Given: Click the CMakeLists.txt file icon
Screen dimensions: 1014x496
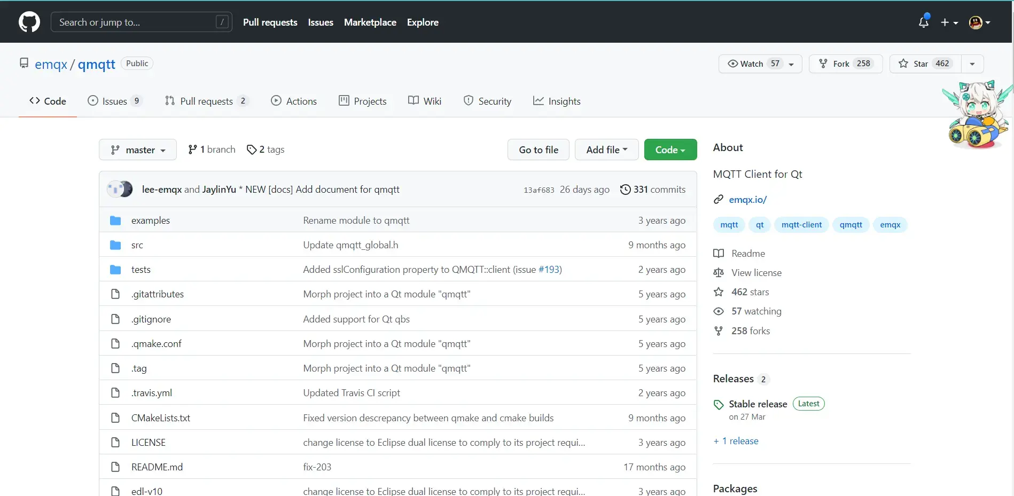Looking at the screenshot, I should coord(115,418).
